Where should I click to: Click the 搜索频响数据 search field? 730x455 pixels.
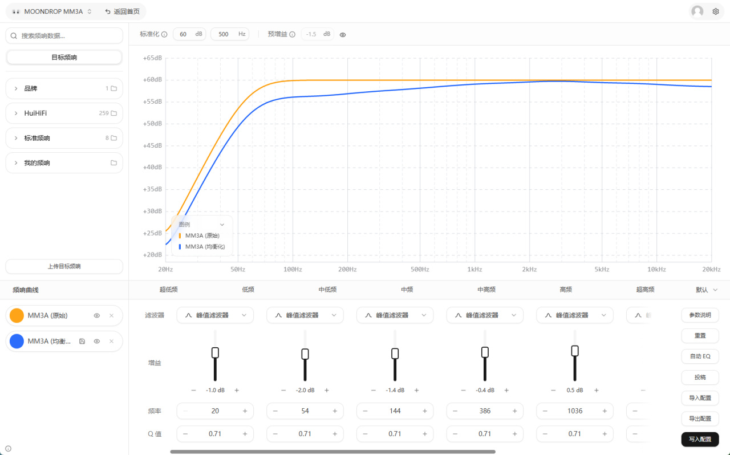(64, 35)
